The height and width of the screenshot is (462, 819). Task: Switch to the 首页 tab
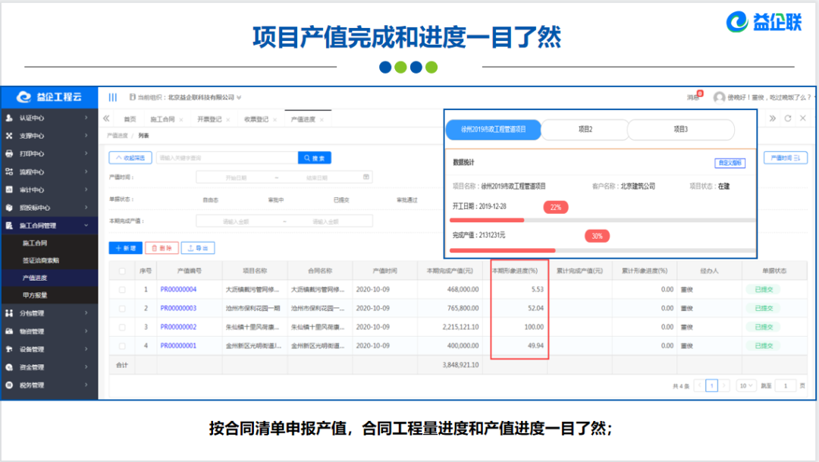point(130,120)
